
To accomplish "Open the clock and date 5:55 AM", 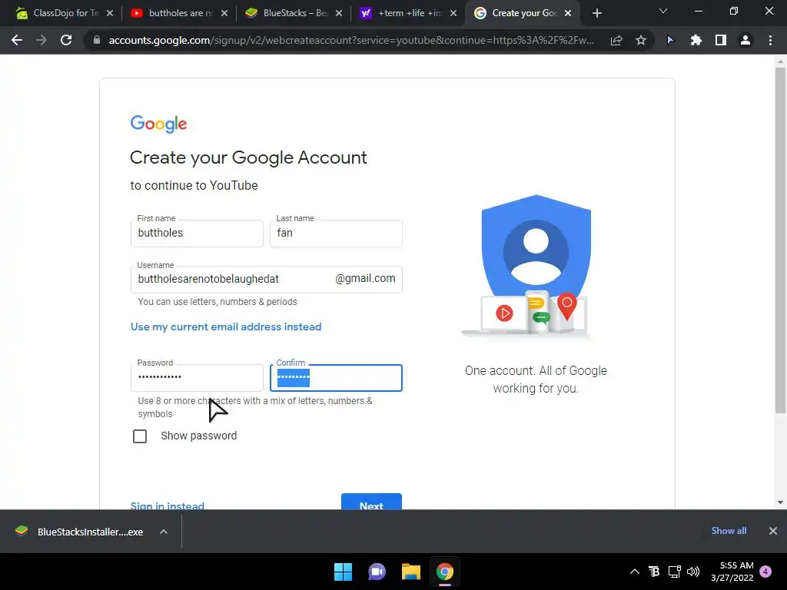I will coord(732,572).
